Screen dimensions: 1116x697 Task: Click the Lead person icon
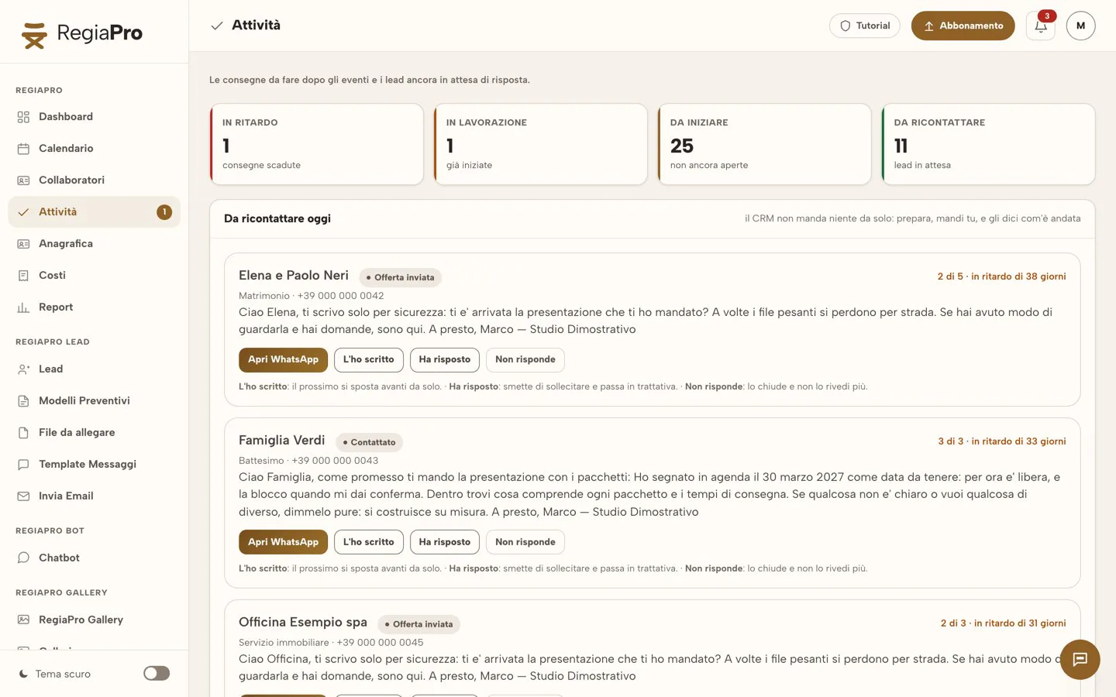click(x=23, y=369)
